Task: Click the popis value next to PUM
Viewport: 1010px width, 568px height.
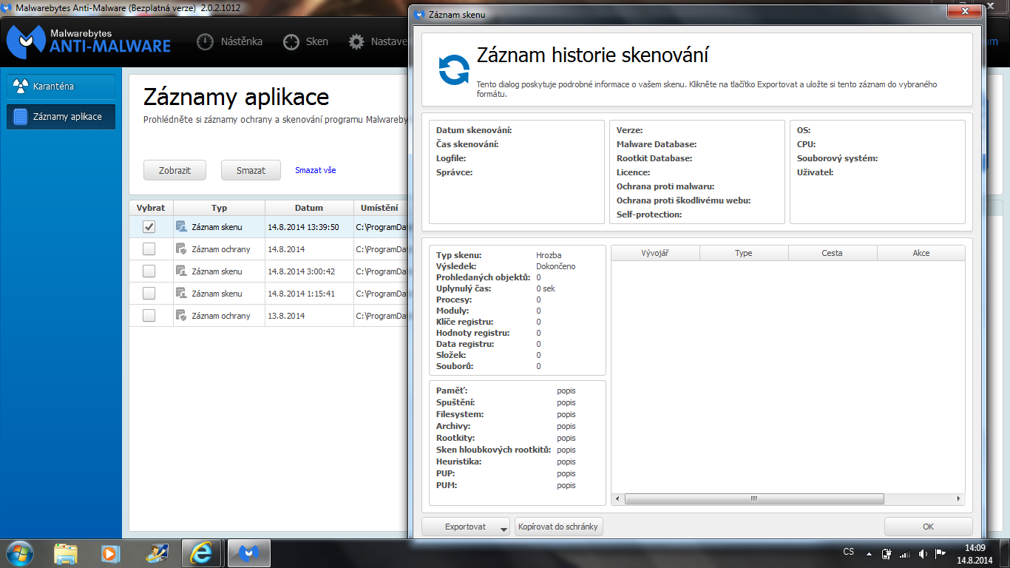Action: [x=566, y=485]
